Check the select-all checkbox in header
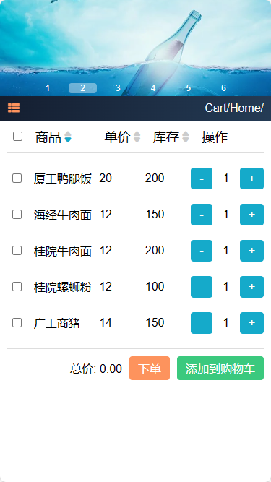This screenshot has height=482, width=271. 17,136
